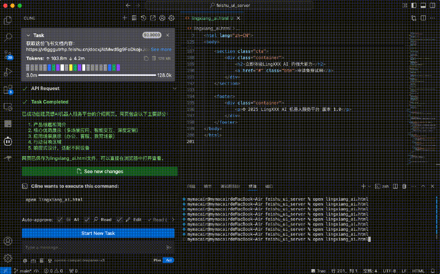Click the See more link
Viewport: 440px width, 274px height.
161,49
